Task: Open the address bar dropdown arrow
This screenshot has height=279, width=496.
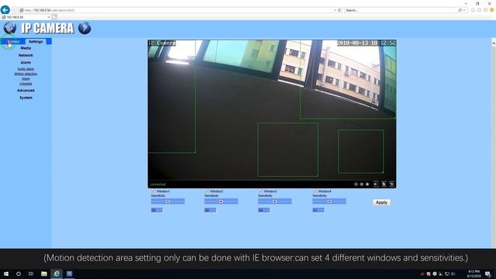Action: click(x=335, y=10)
